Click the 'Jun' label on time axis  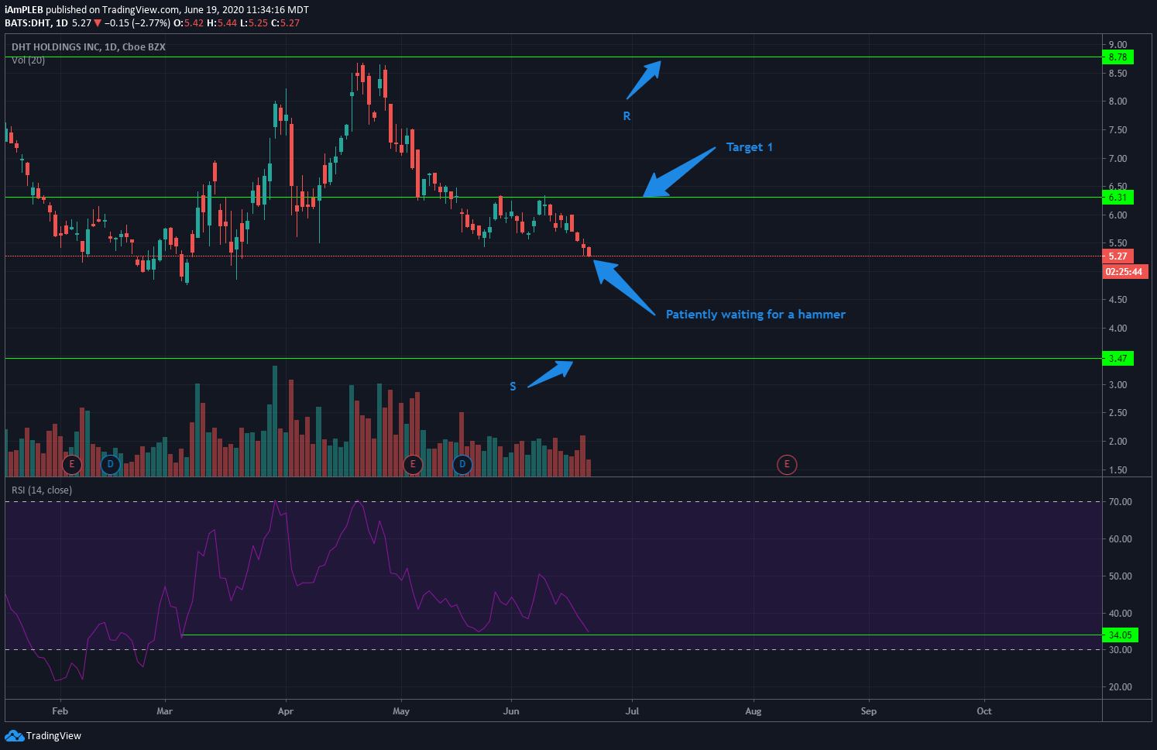tap(511, 711)
